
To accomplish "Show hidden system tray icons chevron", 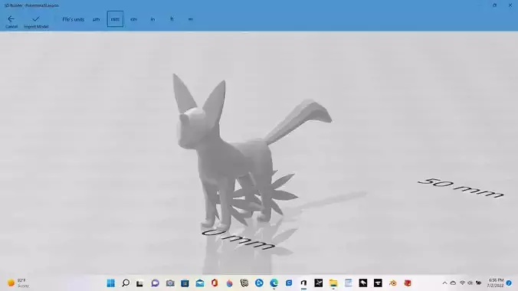I will coord(444,283).
